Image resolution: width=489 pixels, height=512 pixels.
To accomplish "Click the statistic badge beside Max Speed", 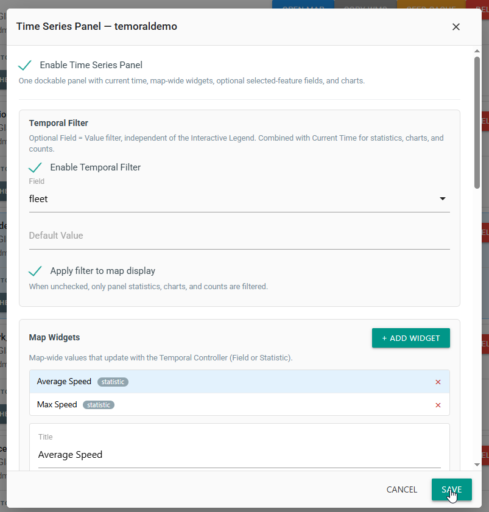I will pos(98,405).
